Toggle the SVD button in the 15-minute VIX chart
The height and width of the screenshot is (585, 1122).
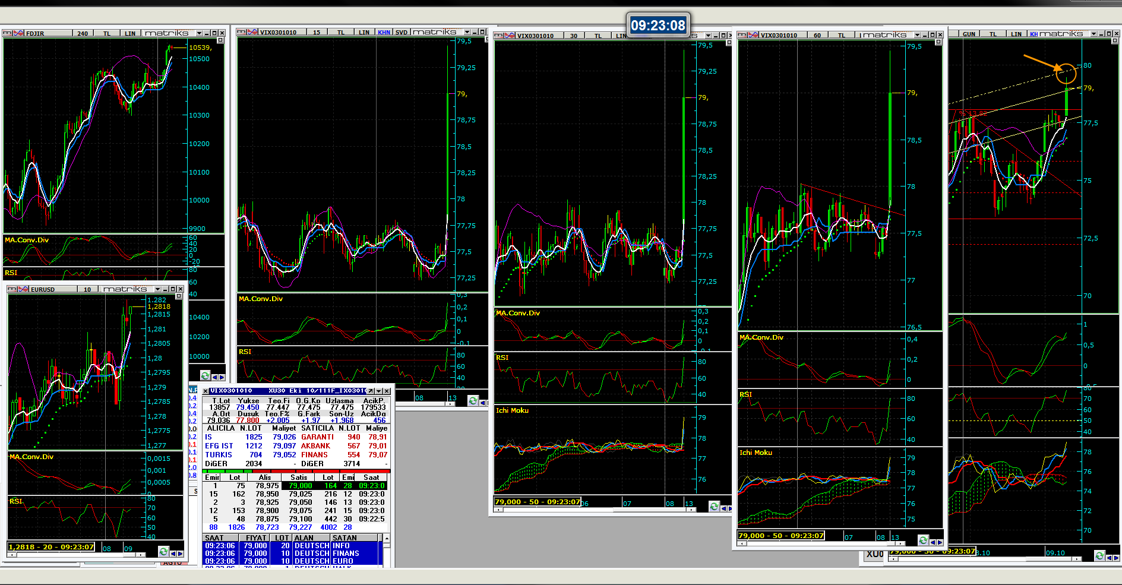pos(402,32)
